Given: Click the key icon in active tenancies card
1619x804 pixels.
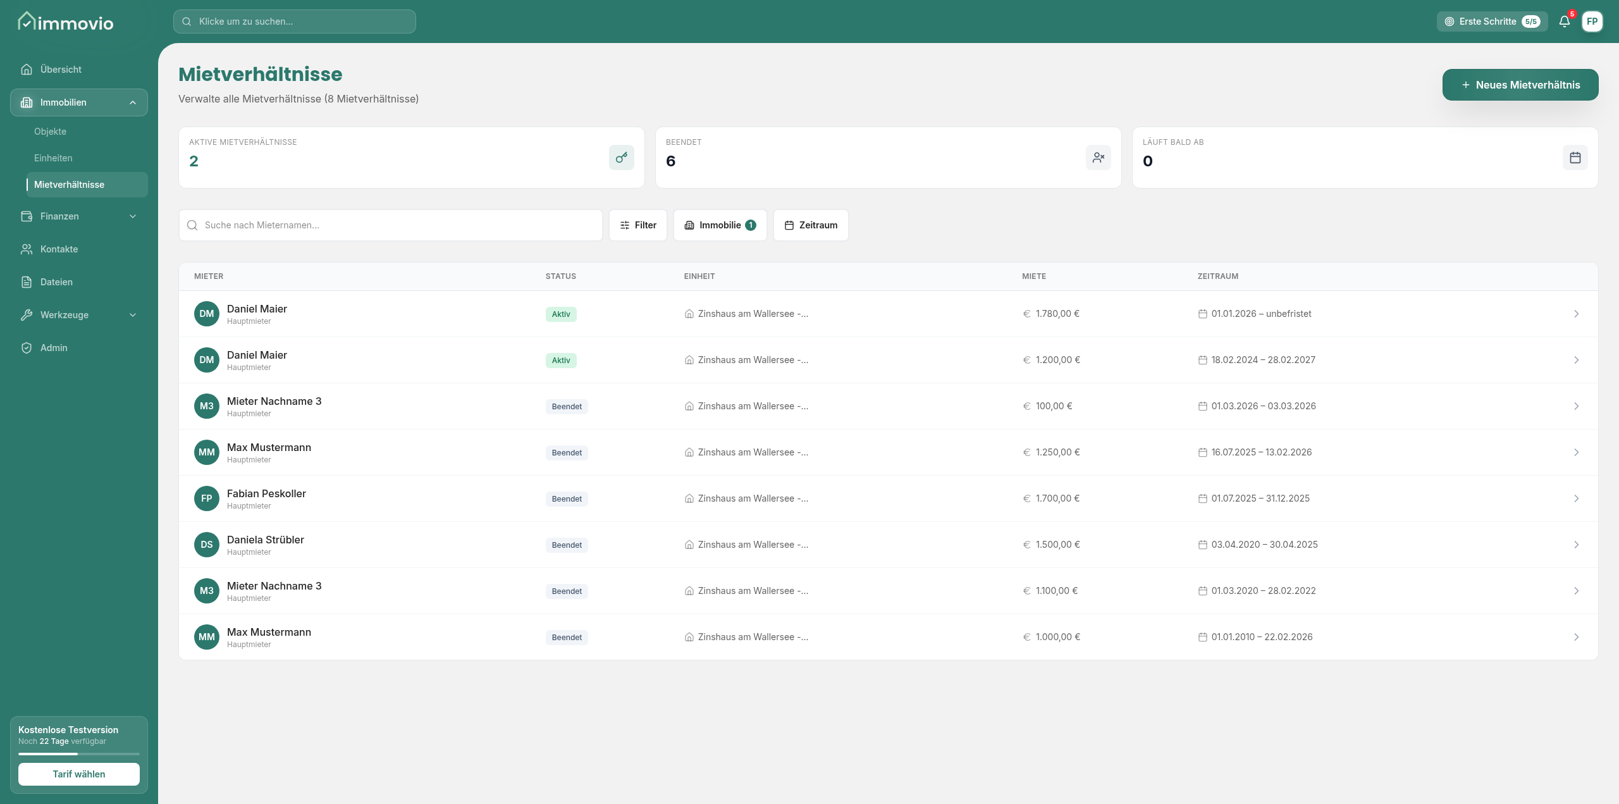Looking at the screenshot, I should (x=621, y=158).
